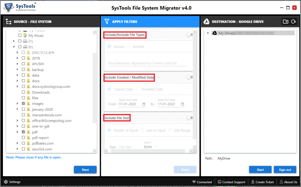Image resolution: width=301 pixels, height=187 pixels.
Task: Open the start date calendar picker
Action: tap(144, 104)
